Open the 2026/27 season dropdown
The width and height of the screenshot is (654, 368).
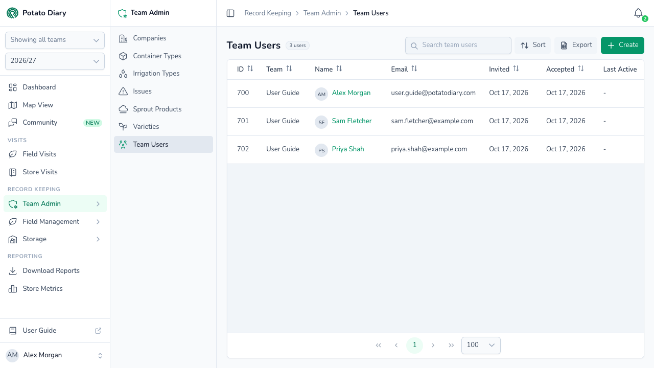pos(55,61)
